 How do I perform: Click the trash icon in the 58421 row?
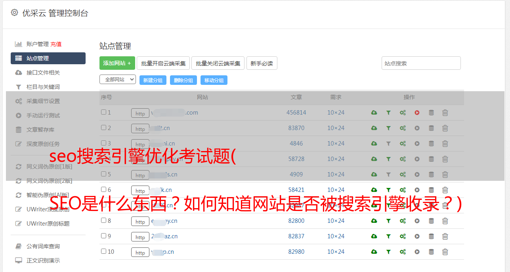pos(445,190)
